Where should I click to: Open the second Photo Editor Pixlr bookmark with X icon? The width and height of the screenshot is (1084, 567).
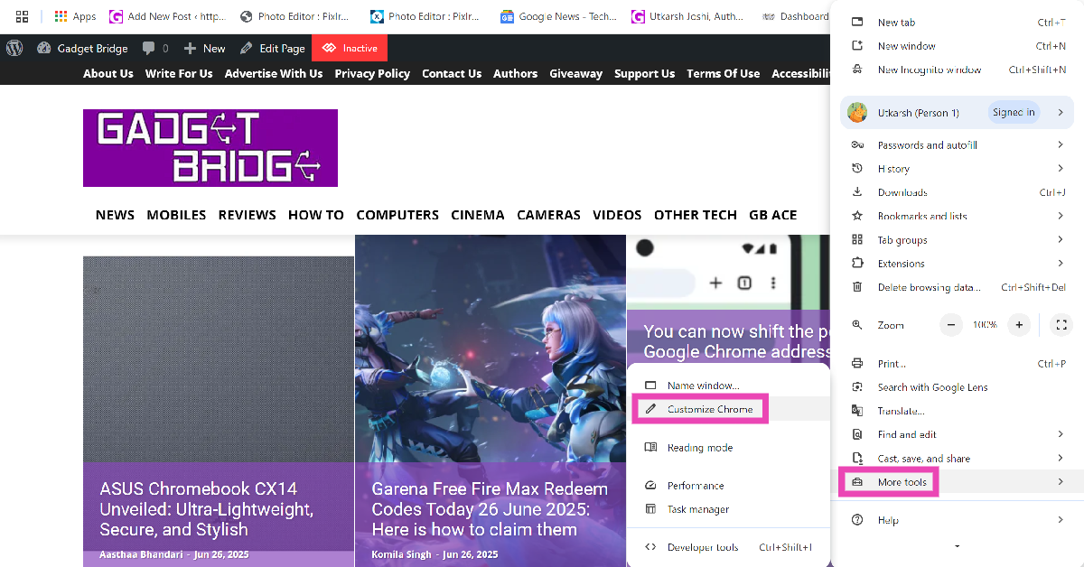click(425, 16)
